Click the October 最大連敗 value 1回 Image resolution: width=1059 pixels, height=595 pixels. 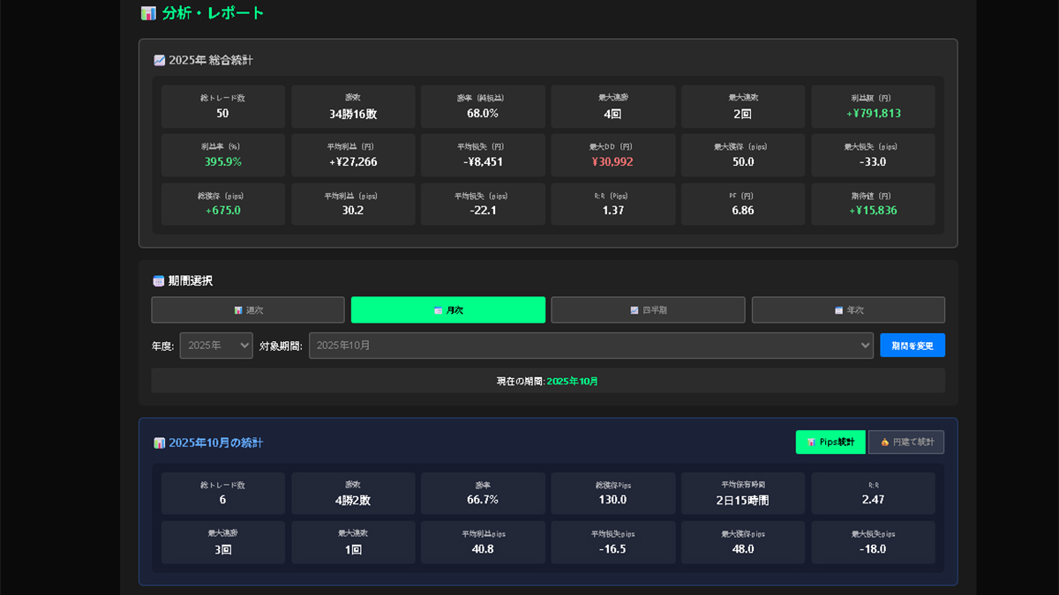click(353, 549)
